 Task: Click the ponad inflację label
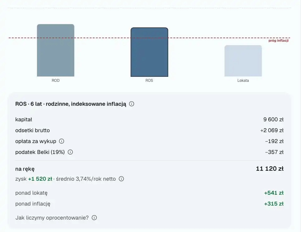point(33,204)
